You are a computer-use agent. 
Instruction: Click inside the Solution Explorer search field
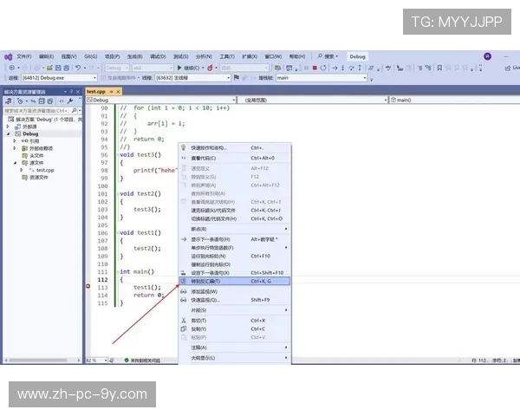click(x=36, y=110)
